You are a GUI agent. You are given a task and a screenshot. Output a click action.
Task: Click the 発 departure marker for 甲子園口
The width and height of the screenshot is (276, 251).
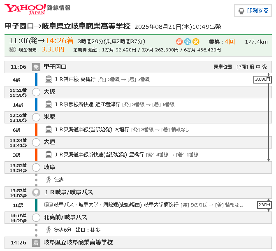pos(36,67)
